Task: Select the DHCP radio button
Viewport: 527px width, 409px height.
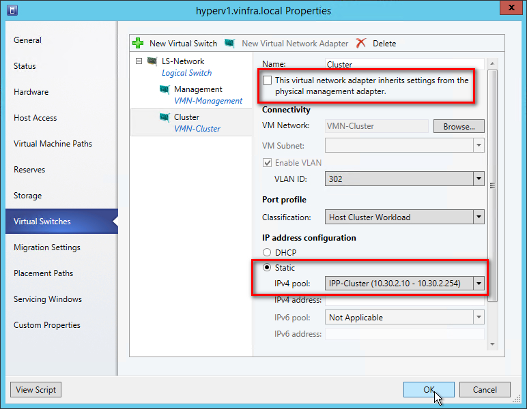Action: pos(267,253)
